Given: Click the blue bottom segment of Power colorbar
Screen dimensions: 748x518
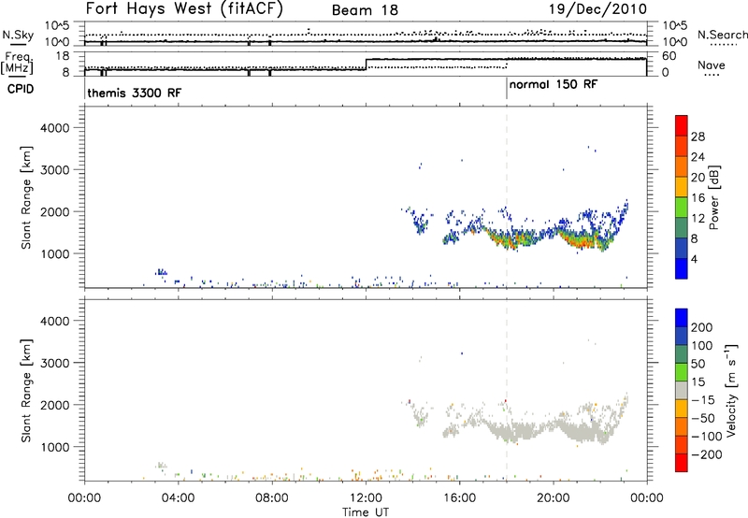Looking at the screenshot, I should [x=682, y=268].
